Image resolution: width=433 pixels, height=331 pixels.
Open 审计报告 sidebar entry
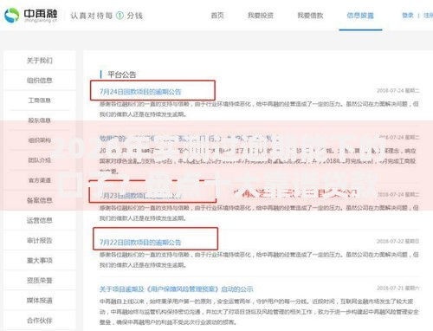(40, 240)
